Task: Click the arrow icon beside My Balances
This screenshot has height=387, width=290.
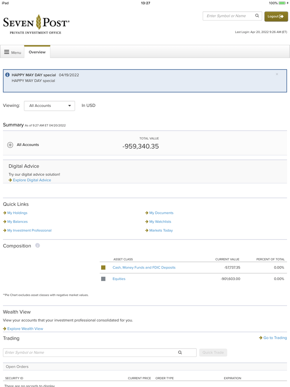Action: pyautogui.click(x=4, y=221)
